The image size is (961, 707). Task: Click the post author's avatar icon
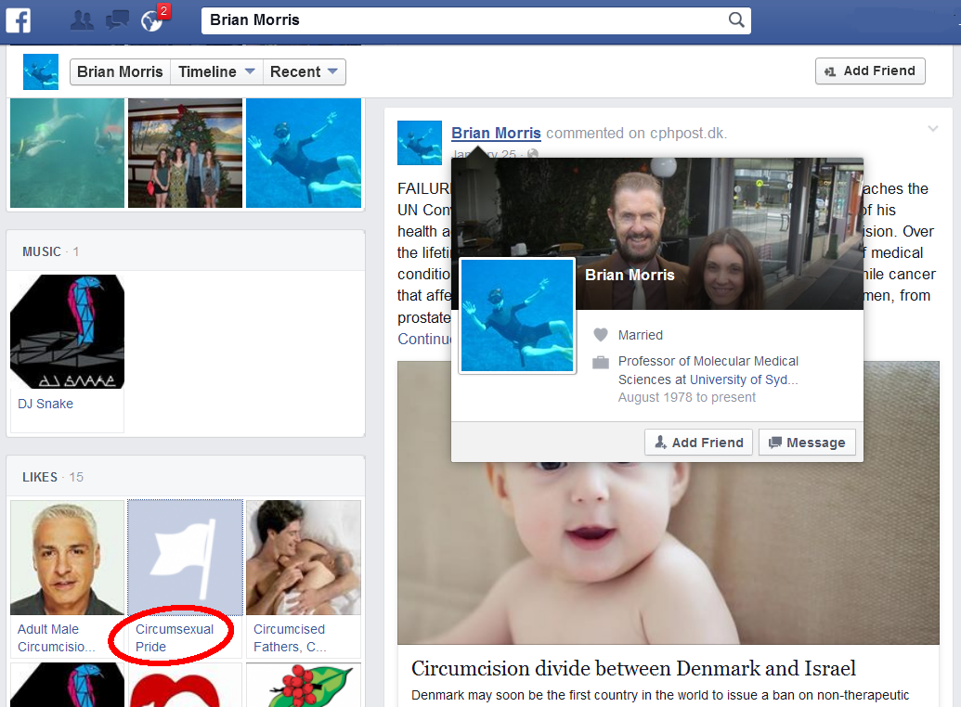(x=420, y=143)
